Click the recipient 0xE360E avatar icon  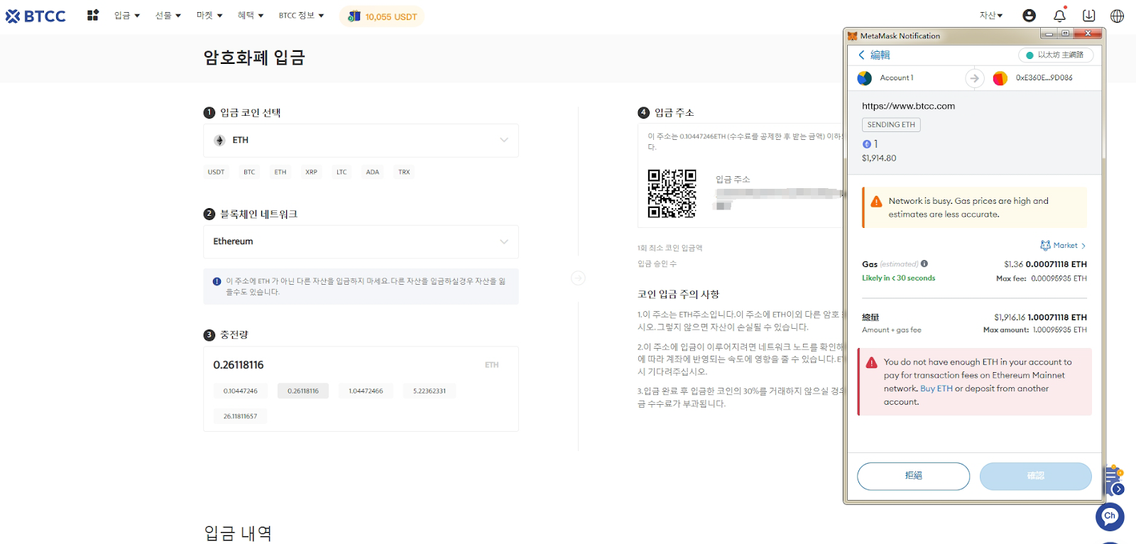coord(1000,78)
